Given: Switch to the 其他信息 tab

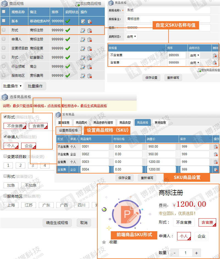Looking at the screenshot, I should pos(160,123).
